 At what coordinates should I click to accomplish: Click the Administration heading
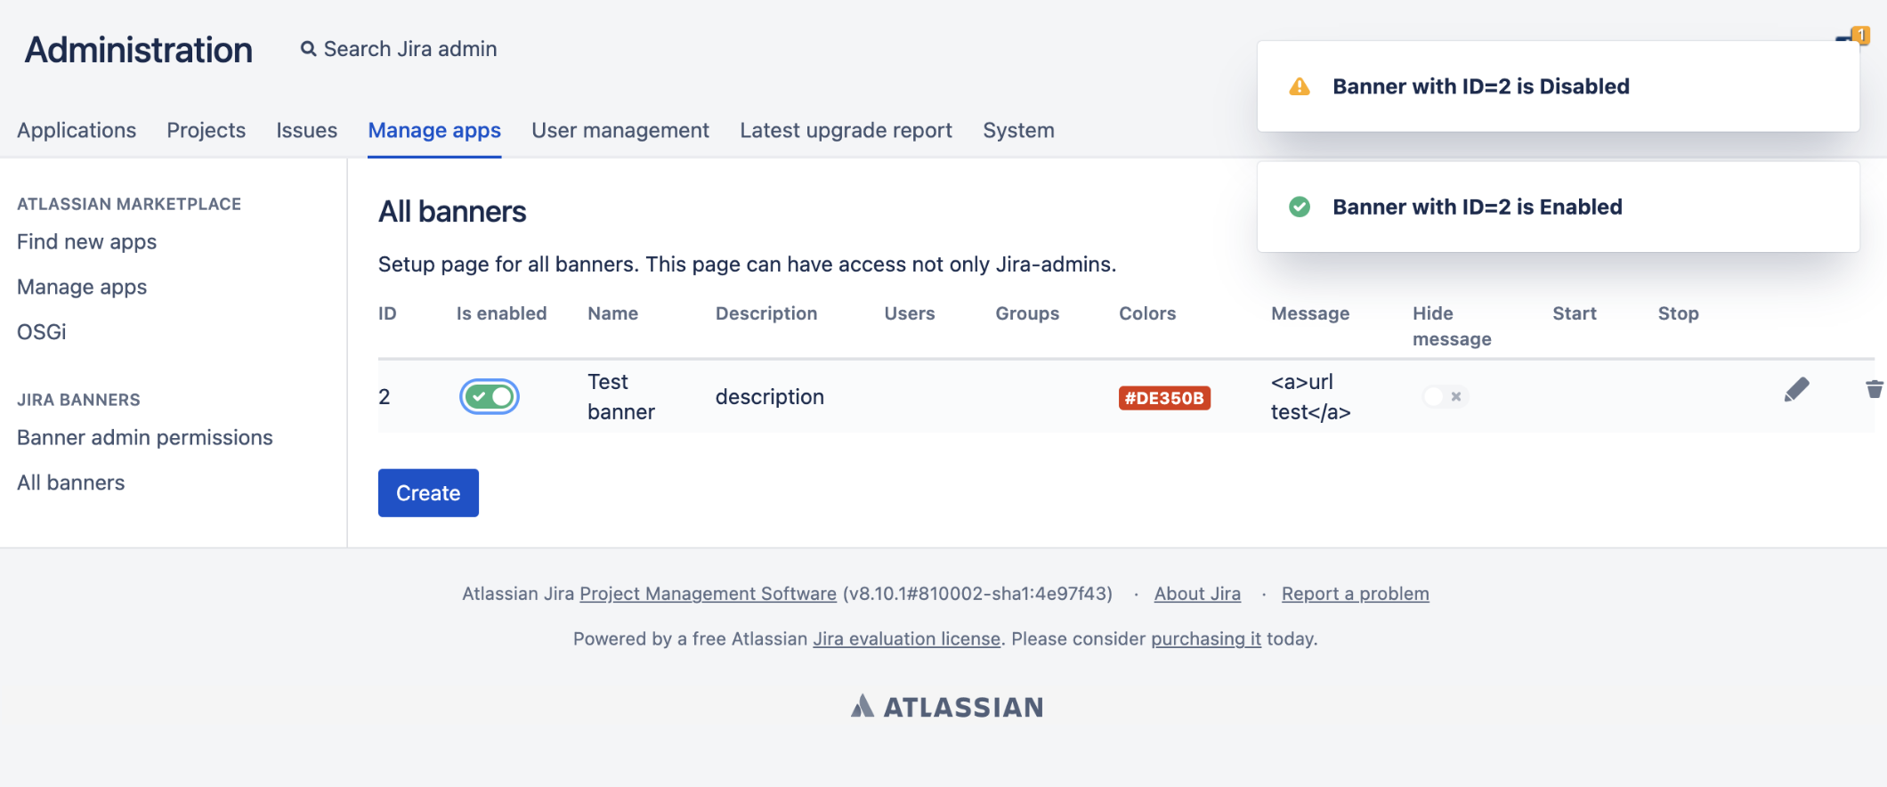coord(139,50)
